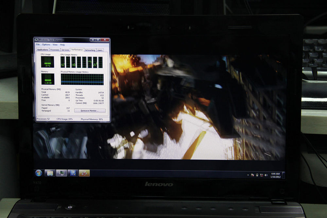Viewport: 327px width, 218px height.
Task: Open the Windows Start menu orb
Action: click(39, 173)
